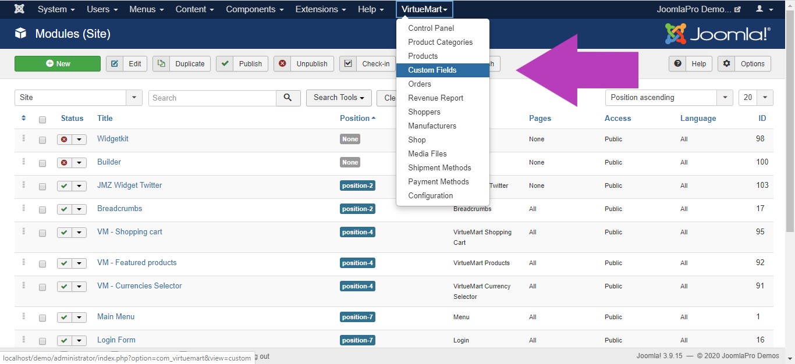
Task: Click the Joomla logo icon in top-left
Action: click(19, 9)
